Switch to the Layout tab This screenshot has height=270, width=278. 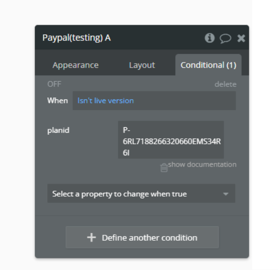coord(142,65)
